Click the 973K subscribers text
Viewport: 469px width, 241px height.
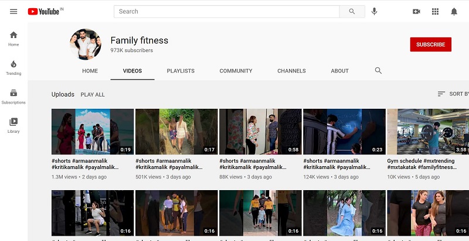tap(131, 50)
